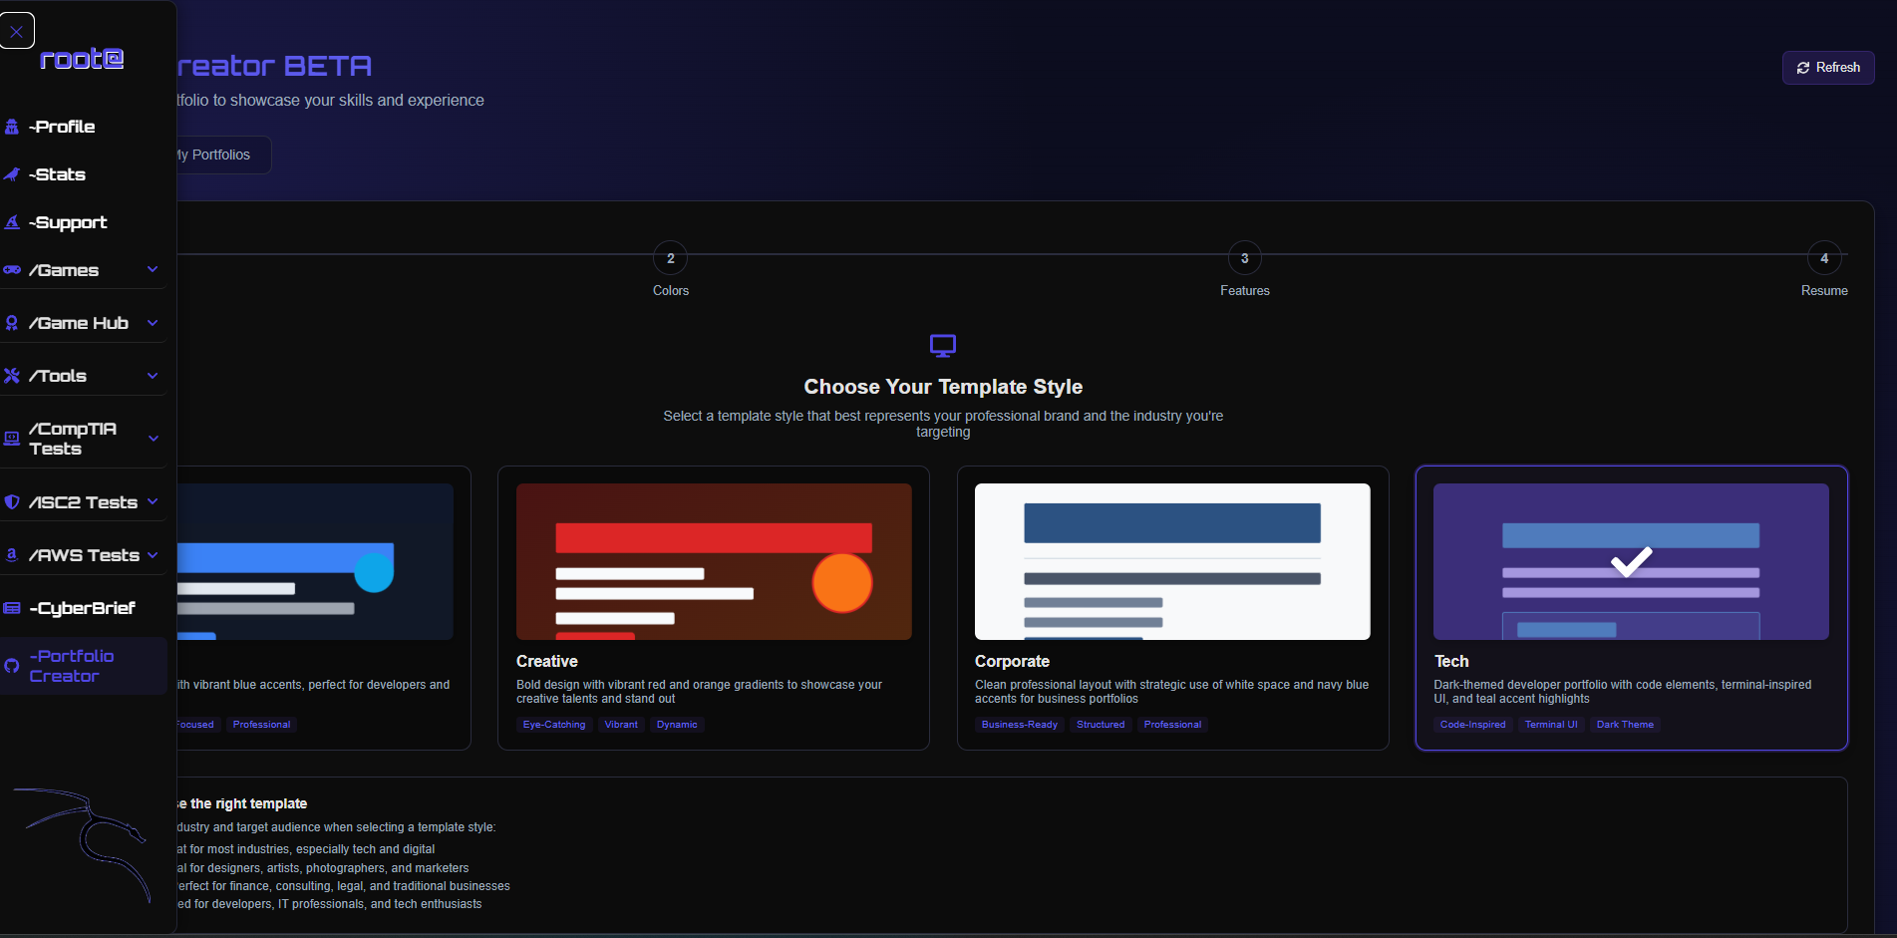Click the Vibrant tag
Image resolution: width=1897 pixels, height=938 pixels.
click(621, 725)
